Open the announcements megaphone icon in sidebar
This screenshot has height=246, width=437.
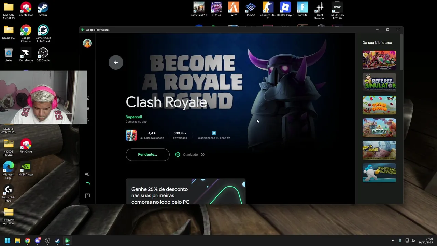click(87, 174)
